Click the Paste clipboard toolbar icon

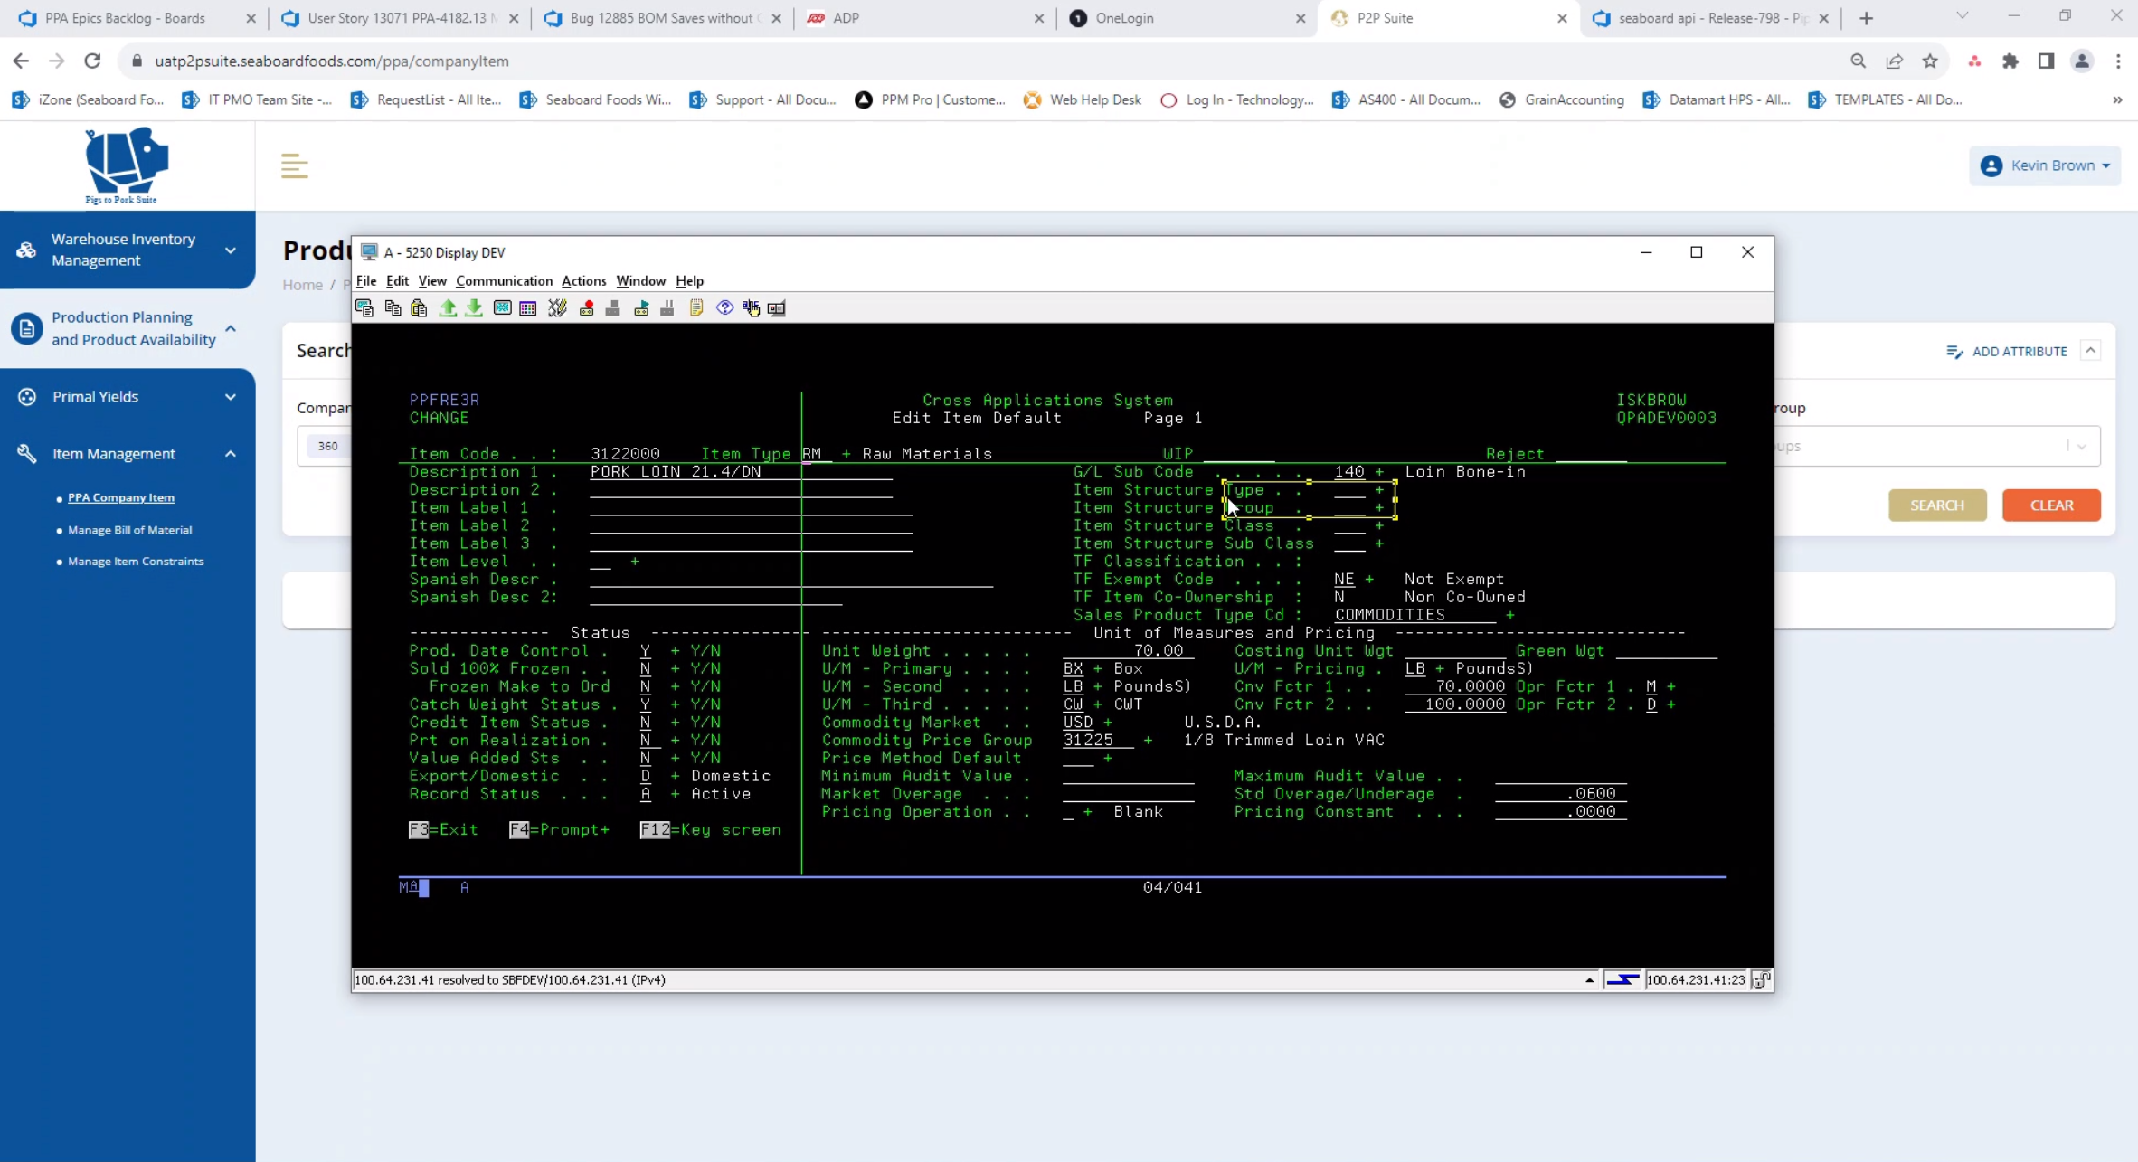coord(419,308)
